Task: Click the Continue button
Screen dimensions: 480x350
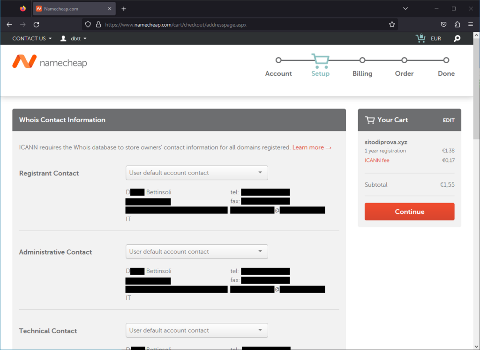Action: (409, 211)
